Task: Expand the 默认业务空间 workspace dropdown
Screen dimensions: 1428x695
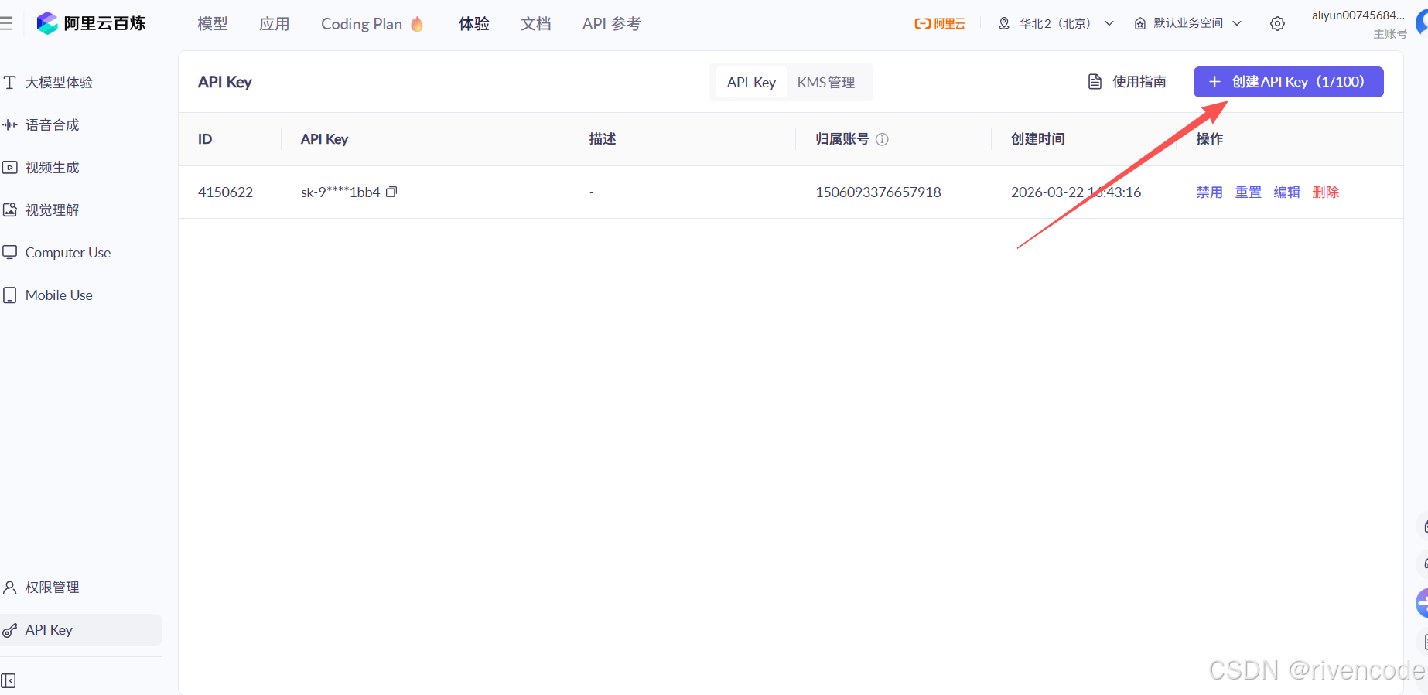Action: [x=1188, y=23]
